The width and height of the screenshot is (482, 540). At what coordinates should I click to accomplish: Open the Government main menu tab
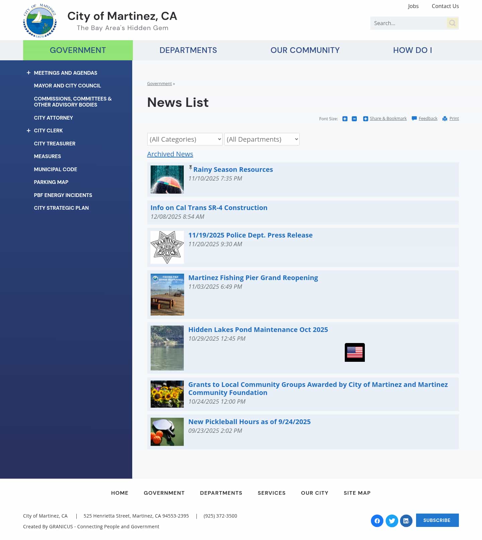78,50
